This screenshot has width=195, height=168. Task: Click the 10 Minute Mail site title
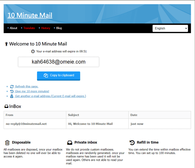pyautogui.click(x=30, y=15)
